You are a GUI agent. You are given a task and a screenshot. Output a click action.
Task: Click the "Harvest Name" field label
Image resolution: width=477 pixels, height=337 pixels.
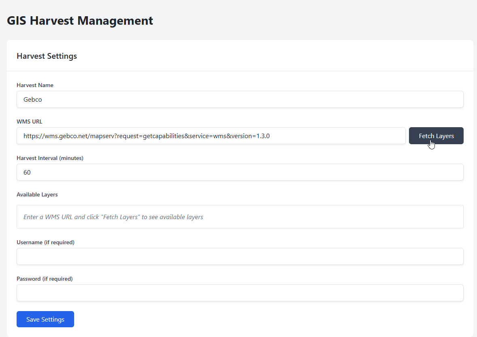(x=35, y=85)
